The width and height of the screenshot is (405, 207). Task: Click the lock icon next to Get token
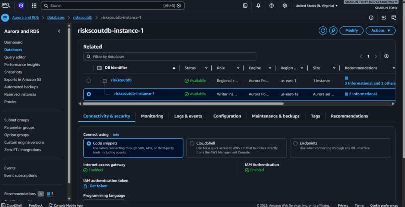pyautogui.click(x=85, y=186)
